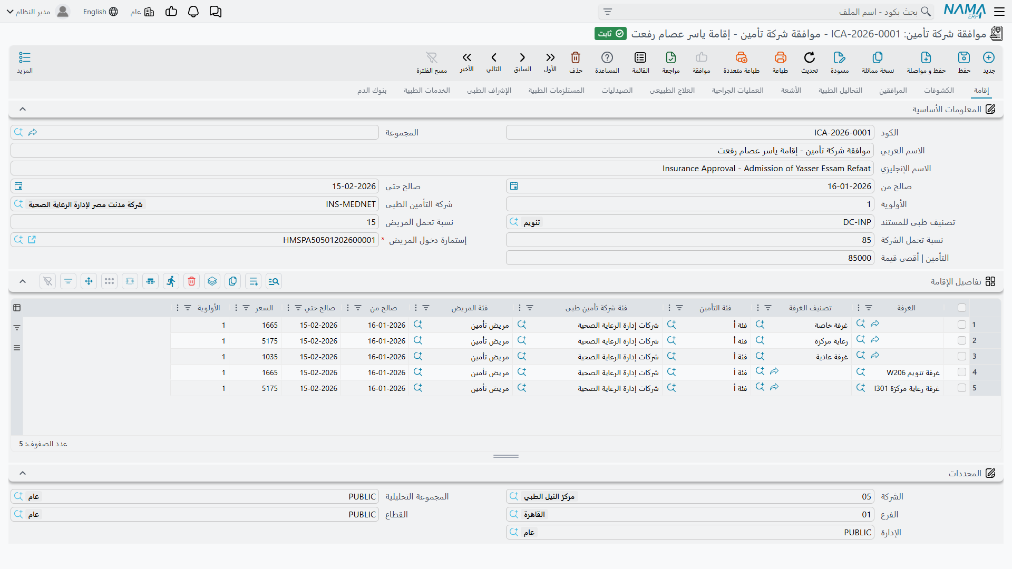1012x569 pixels.
Task: Open external link for إستمارة دخول المريض
Action: tap(32, 240)
